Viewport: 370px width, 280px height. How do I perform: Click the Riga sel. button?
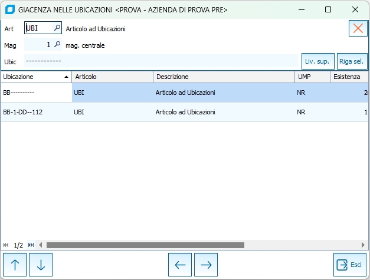click(352, 61)
